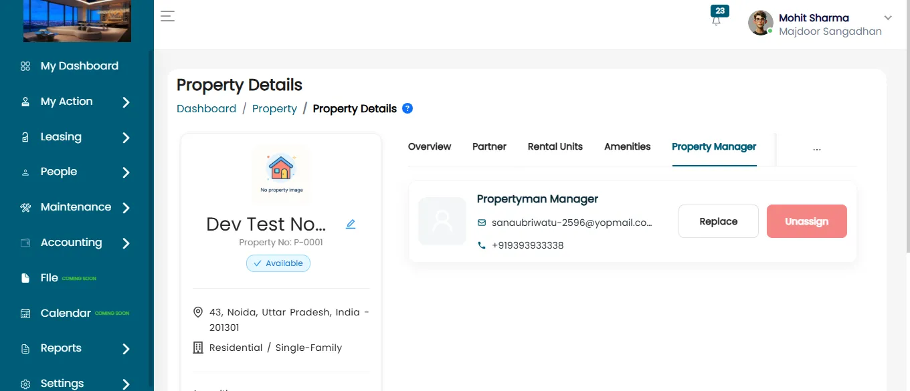Click the My Dashboard grid icon

[25, 66]
